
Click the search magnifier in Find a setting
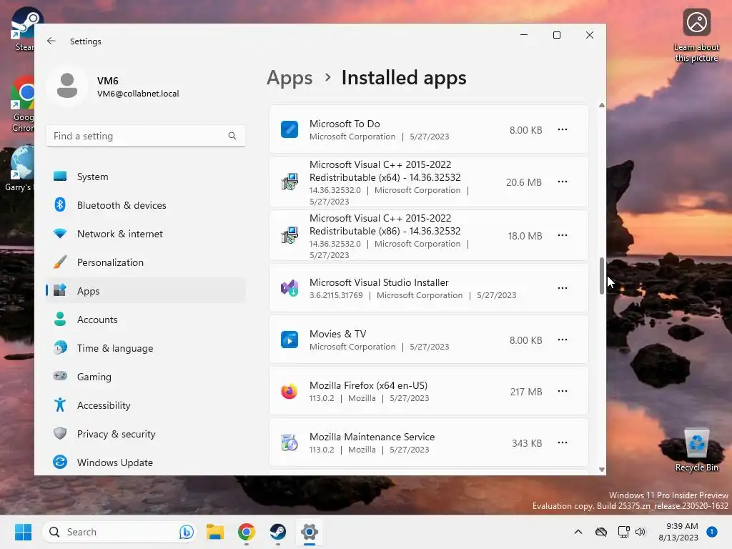232,136
